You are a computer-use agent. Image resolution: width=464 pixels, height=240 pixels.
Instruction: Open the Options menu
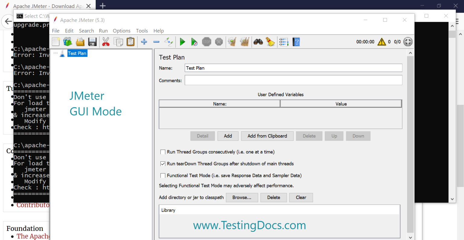[x=121, y=30]
